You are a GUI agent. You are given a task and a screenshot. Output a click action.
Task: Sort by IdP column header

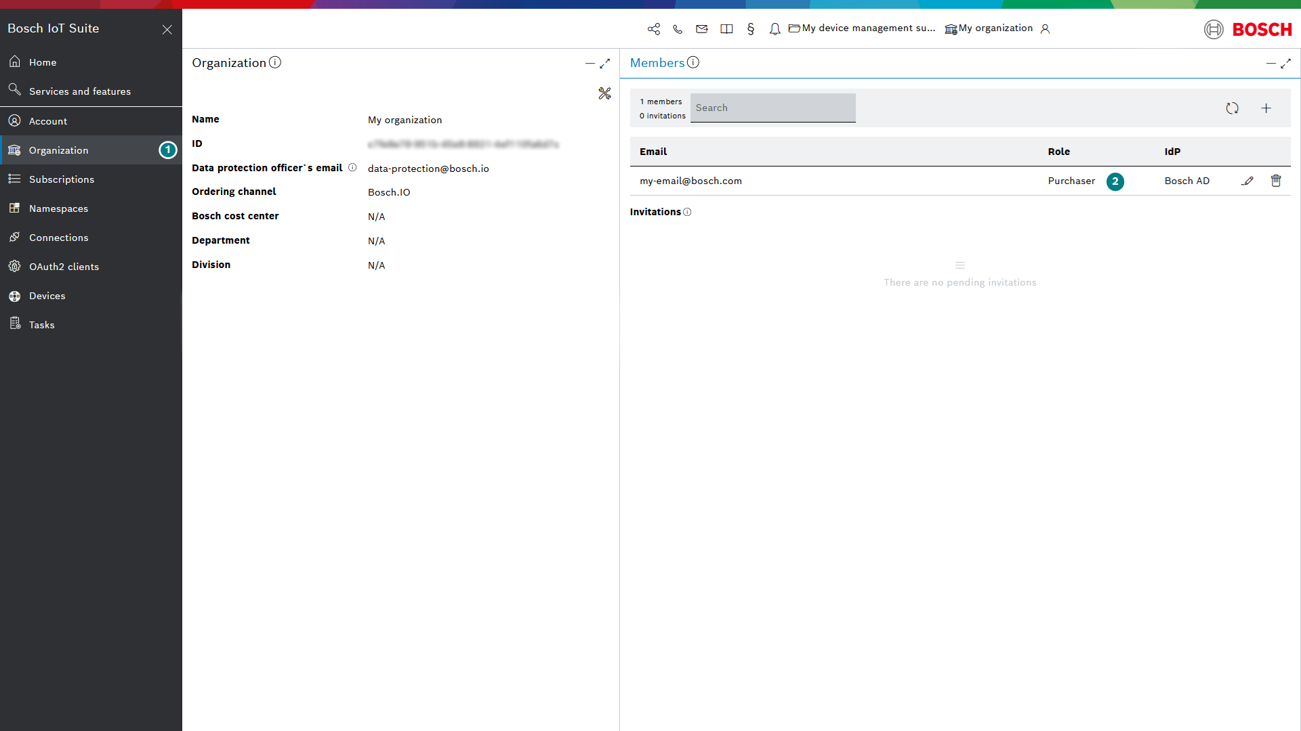pyautogui.click(x=1172, y=152)
